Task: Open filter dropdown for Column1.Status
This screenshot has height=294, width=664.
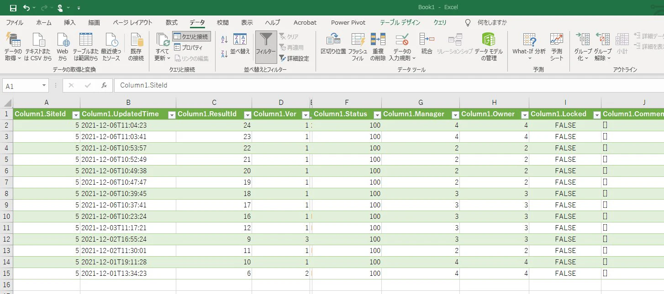Action: click(x=377, y=115)
